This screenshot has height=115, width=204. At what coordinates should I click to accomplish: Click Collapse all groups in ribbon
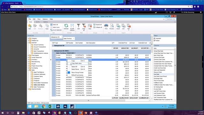pos(98,27)
